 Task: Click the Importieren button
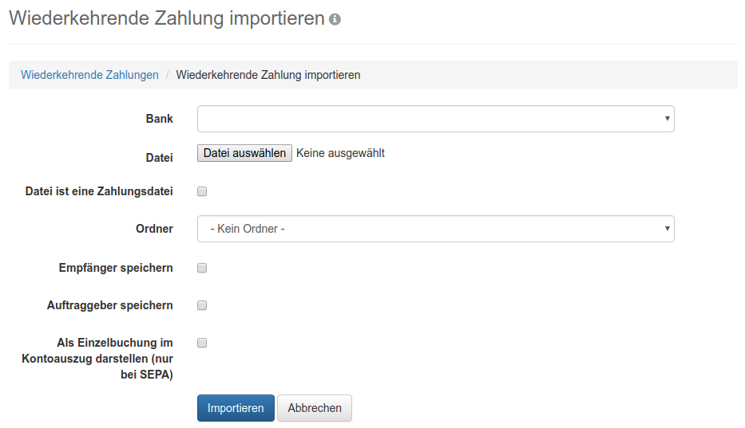[x=236, y=408]
